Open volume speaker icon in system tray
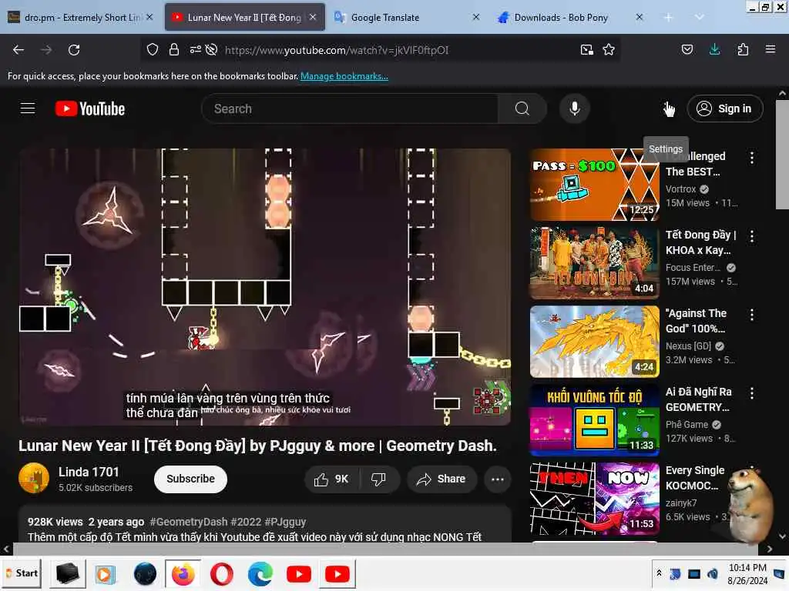This screenshot has width=789, height=591. click(x=713, y=573)
